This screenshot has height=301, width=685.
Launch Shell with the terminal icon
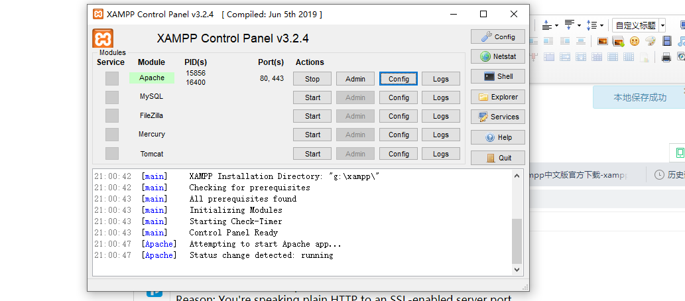tap(497, 76)
